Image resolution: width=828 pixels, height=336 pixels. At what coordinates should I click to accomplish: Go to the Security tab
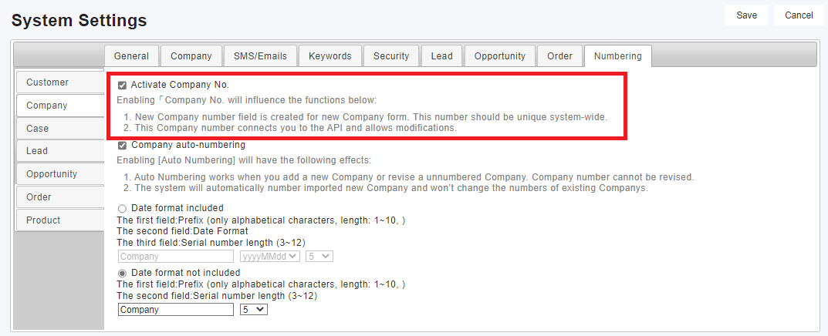point(391,56)
